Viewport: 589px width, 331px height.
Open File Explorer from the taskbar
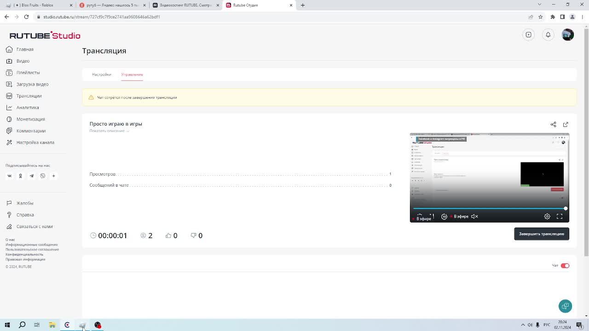click(x=52, y=325)
